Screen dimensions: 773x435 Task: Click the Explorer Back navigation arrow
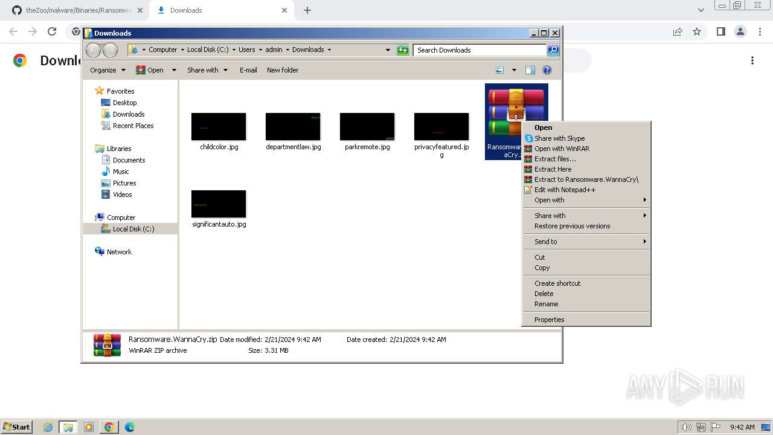[93, 50]
